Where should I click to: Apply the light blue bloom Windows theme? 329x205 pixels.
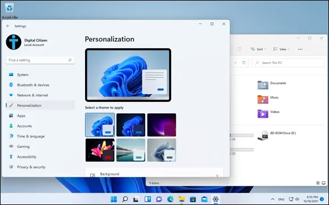click(x=100, y=125)
